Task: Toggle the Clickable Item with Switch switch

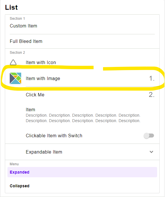Action: [x=149, y=136]
